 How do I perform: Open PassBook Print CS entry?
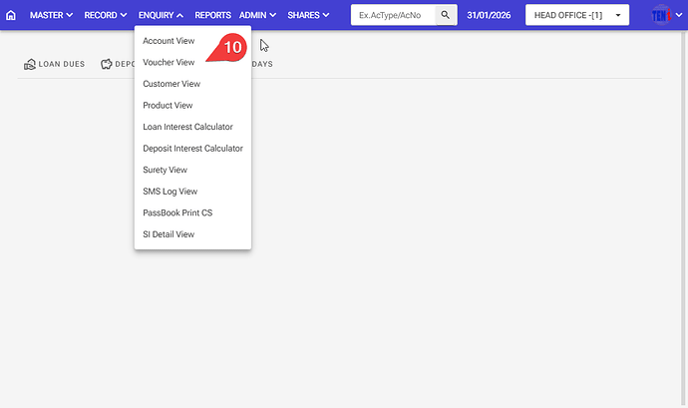click(177, 212)
